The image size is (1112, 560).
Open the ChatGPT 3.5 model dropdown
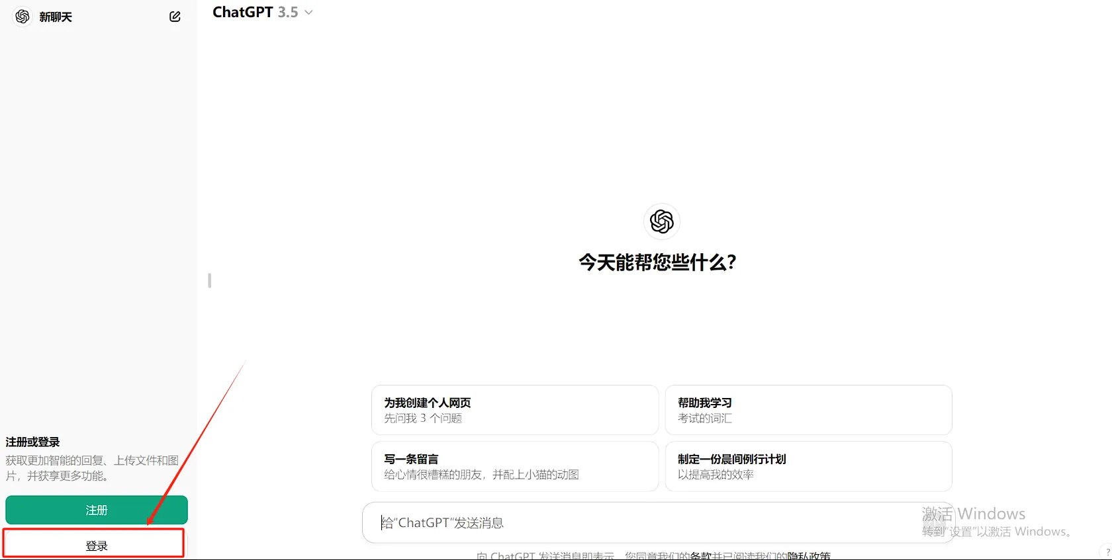pos(262,12)
